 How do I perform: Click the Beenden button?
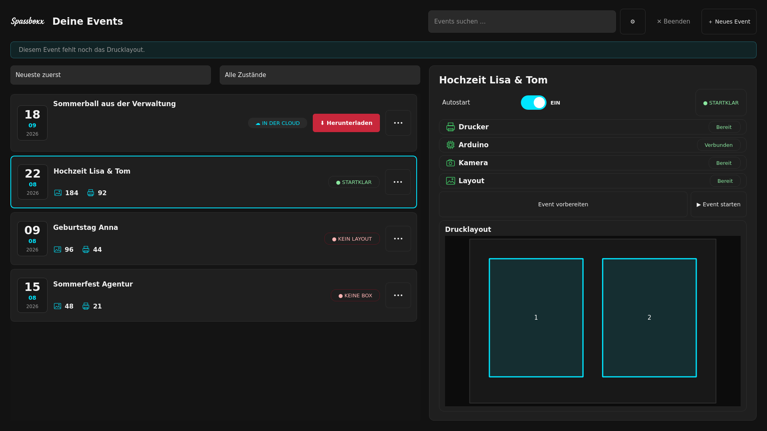tap(674, 22)
